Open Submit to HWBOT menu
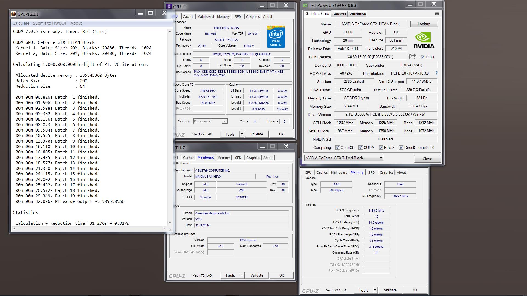Image resolution: width=527 pixels, height=296 pixels. (50, 23)
